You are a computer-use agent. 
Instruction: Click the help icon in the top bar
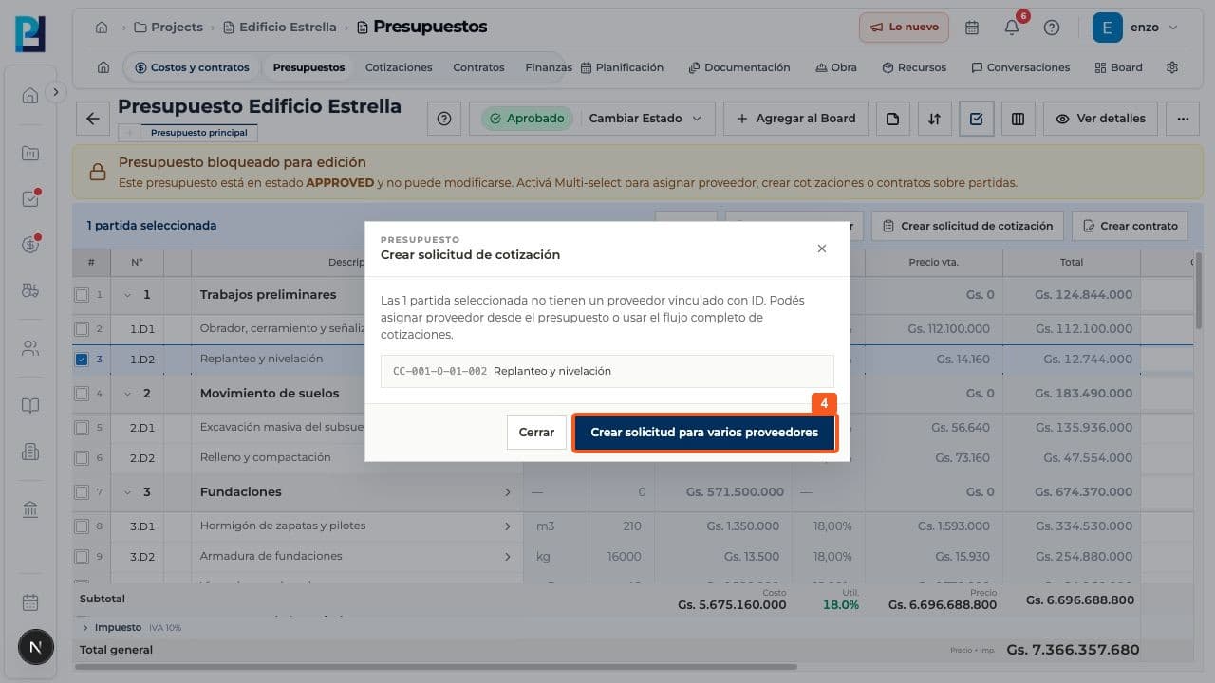pyautogui.click(x=1052, y=28)
